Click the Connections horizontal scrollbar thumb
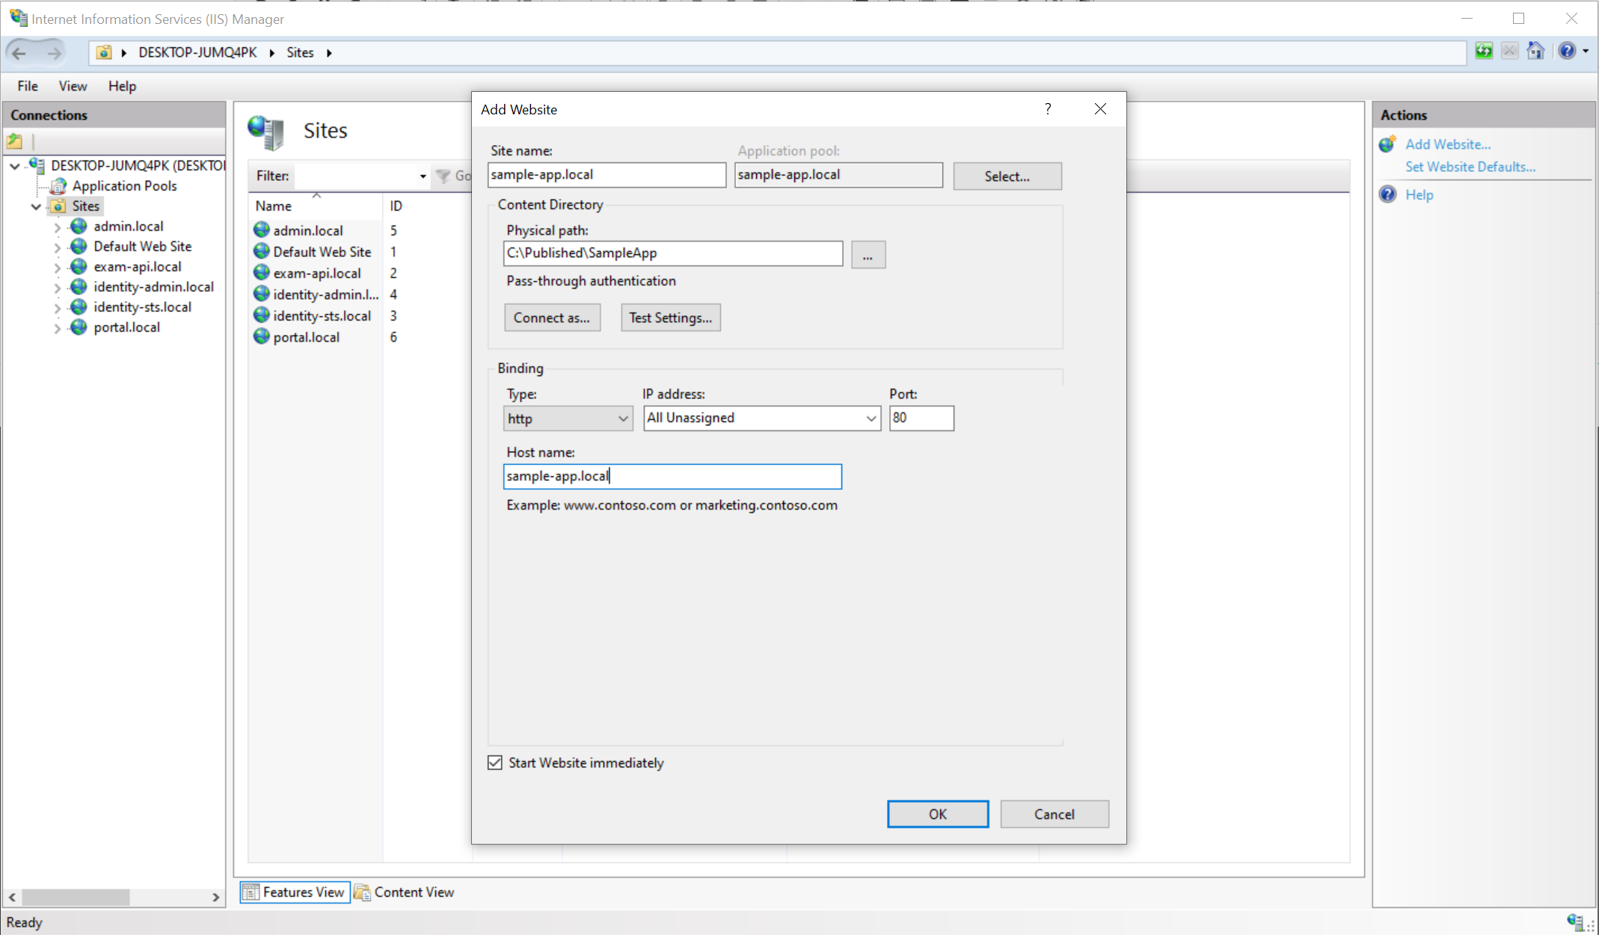This screenshot has height=935, width=1599. point(75,897)
